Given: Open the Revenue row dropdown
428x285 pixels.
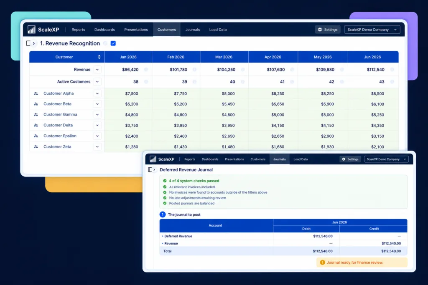Looking at the screenshot, I should (97, 70).
